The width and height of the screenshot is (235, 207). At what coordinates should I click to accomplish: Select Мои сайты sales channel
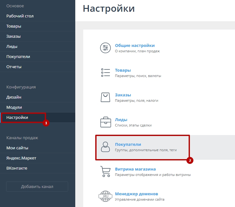[x=17, y=148]
